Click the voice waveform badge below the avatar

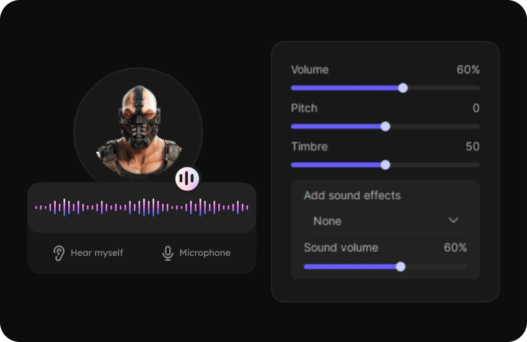point(187,179)
